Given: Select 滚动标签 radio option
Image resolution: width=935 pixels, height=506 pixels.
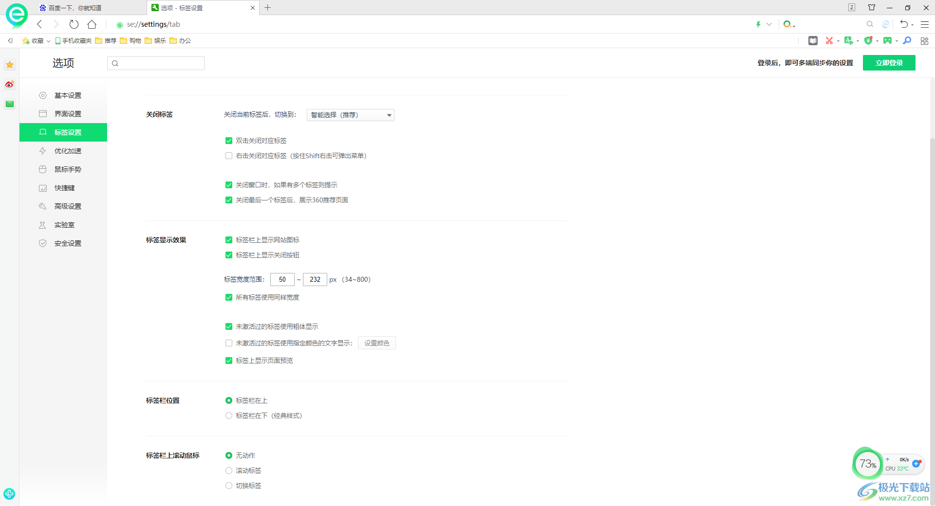Looking at the screenshot, I should (x=229, y=470).
